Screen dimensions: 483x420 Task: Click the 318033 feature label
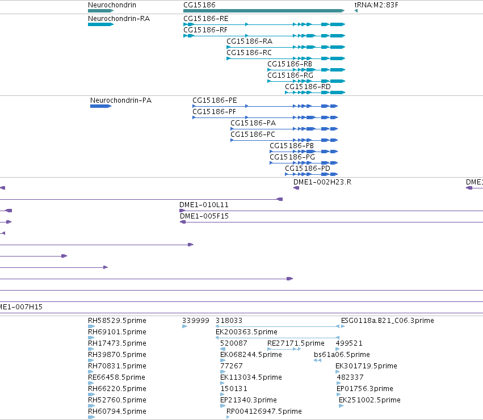click(229, 321)
